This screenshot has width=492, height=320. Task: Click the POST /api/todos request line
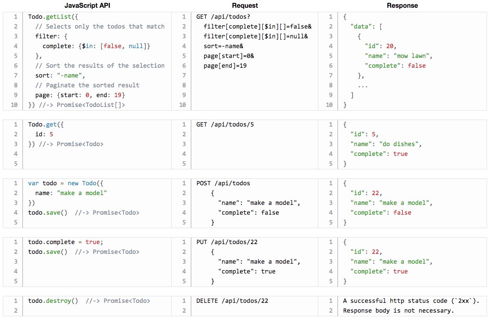[224, 183]
